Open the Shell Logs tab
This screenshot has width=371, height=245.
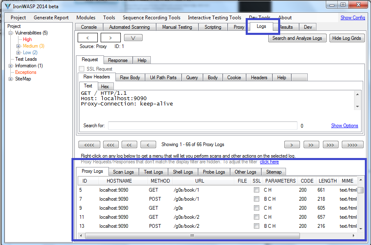(183, 172)
